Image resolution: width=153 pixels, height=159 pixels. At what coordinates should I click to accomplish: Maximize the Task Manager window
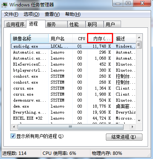click(x=128, y=3)
